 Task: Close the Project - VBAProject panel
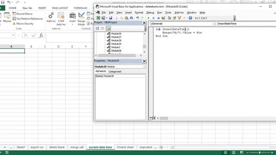coord(144,23)
